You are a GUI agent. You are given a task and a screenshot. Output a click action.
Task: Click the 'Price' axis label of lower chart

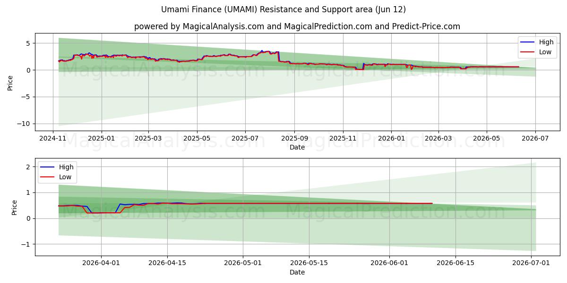click(15, 207)
